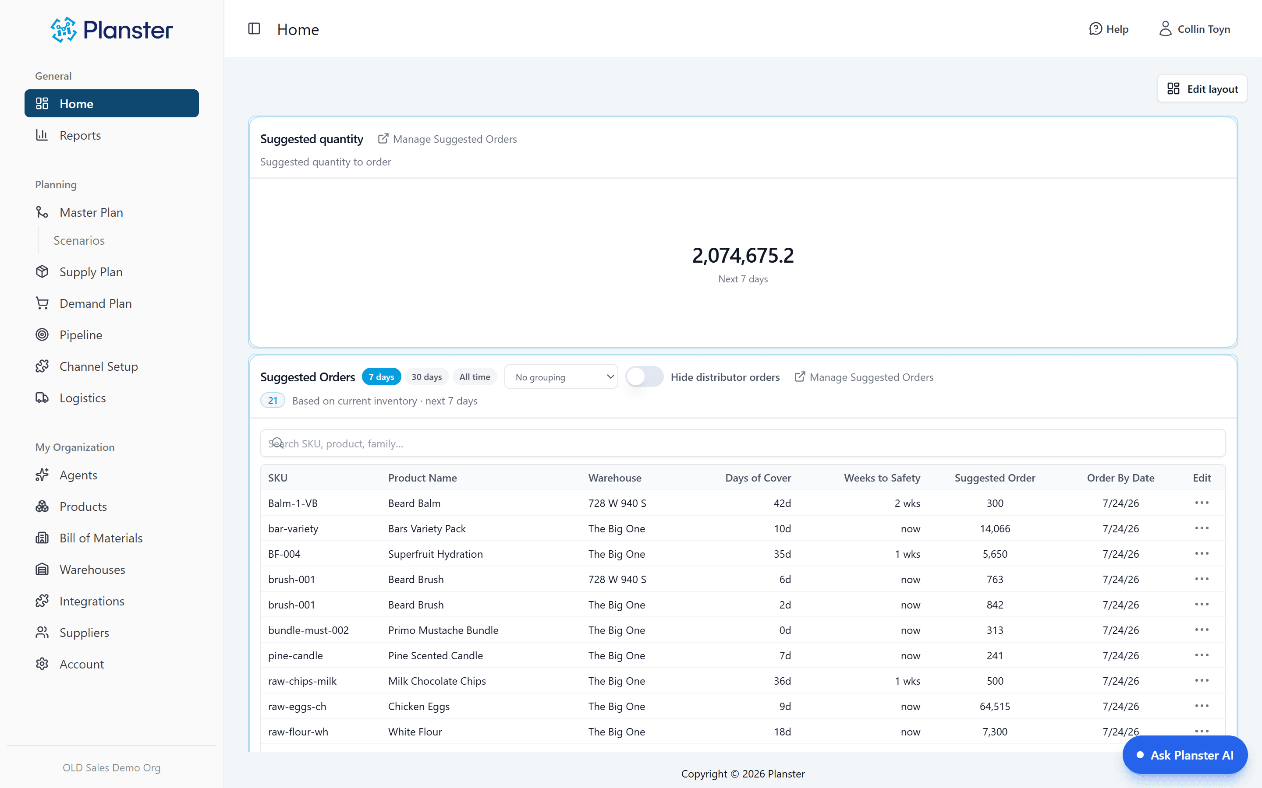Click the Primo Mustache Bundle cell

(x=443, y=630)
